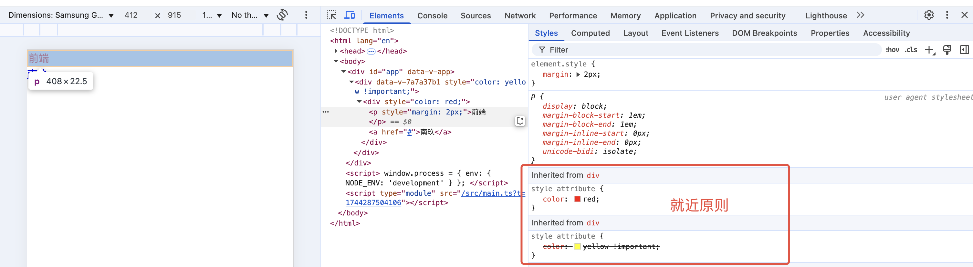Click the AI assistance icon beside the p element
Screen dimensions: 973x267
520,121
